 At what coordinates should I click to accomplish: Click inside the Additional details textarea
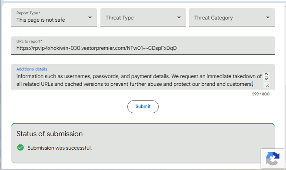click(x=139, y=80)
